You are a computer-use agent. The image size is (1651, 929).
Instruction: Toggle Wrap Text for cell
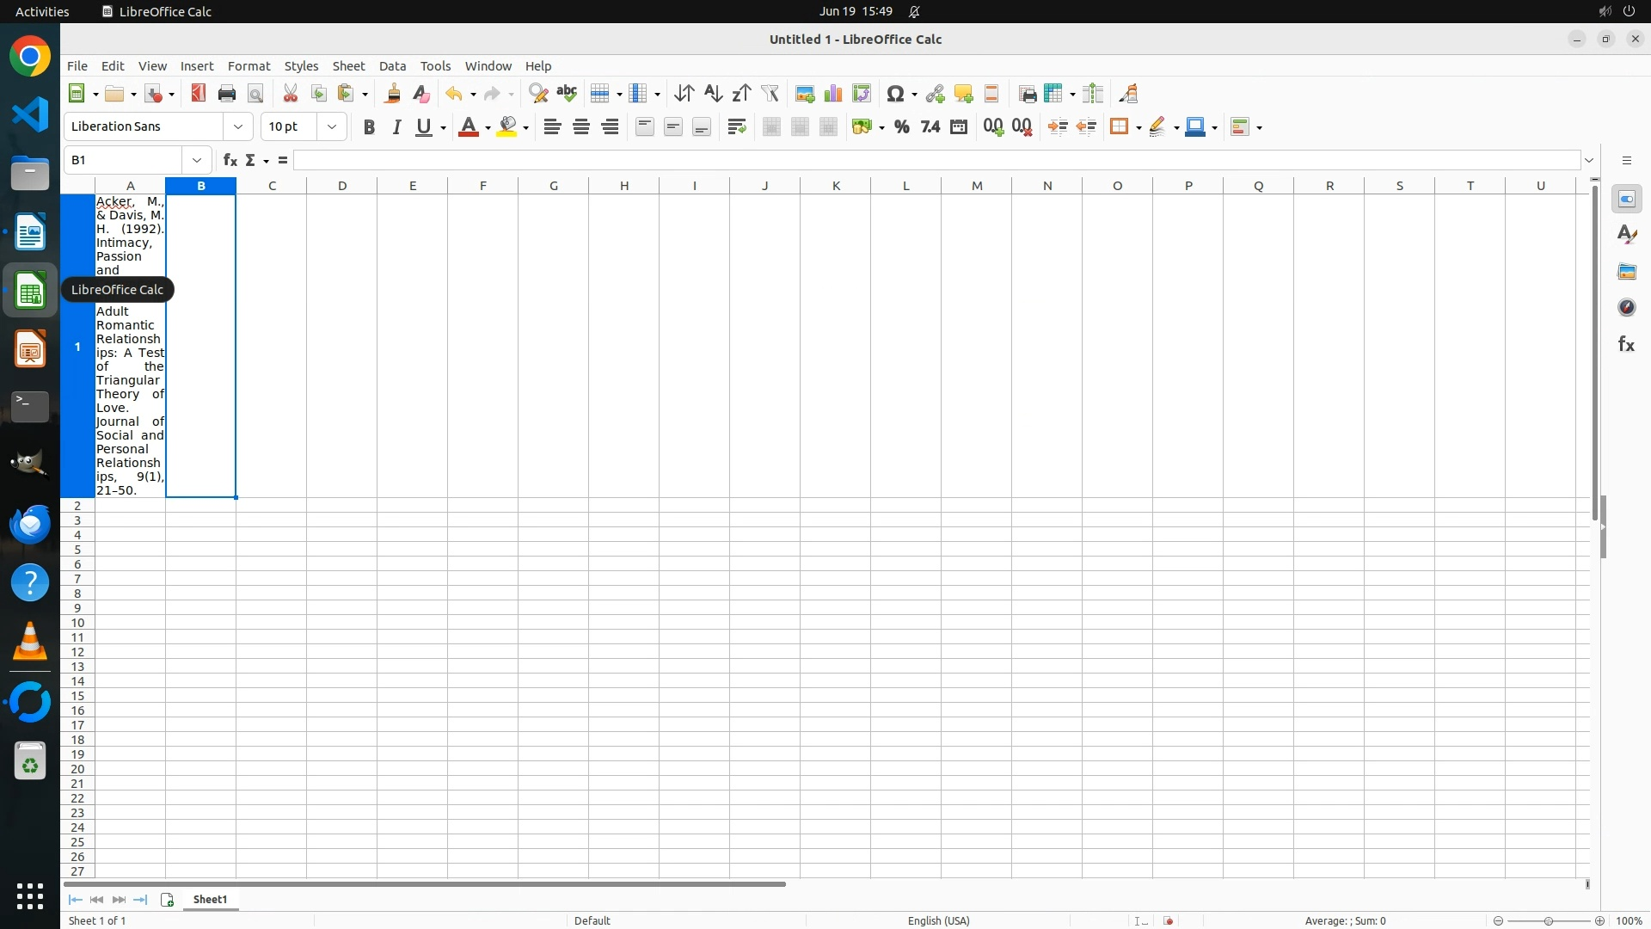(736, 127)
